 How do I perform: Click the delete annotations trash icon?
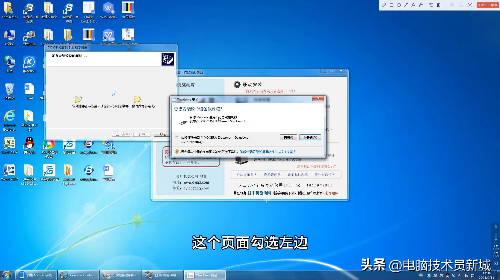click(439, 5)
